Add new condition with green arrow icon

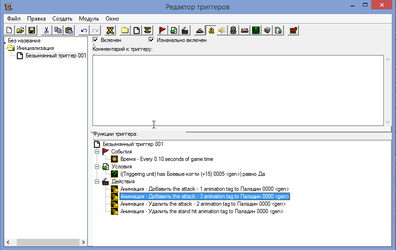174,30
